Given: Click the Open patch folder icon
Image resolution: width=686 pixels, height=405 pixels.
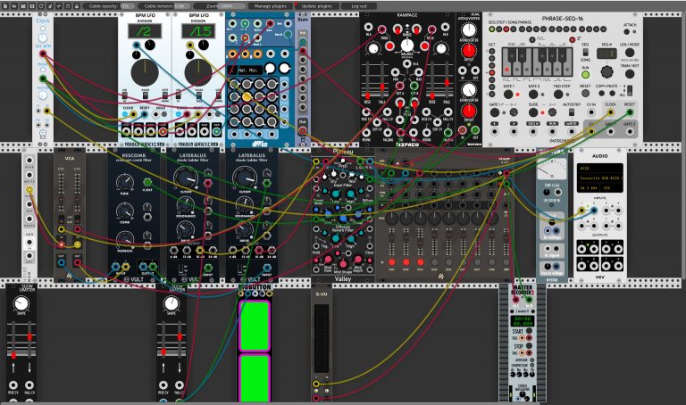Looking at the screenshot, I should point(14,5).
